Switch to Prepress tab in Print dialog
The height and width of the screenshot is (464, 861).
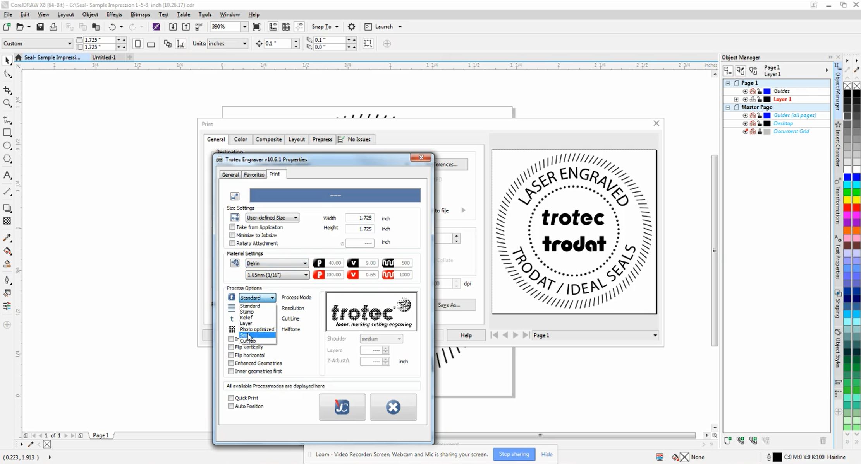[x=322, y=139]
